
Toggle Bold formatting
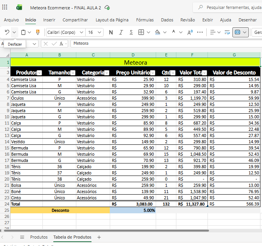(x=111, y=32)
